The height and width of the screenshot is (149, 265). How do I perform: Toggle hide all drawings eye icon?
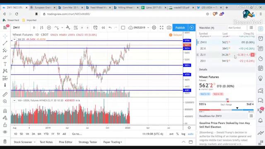pyautogui.click(x=5, y=132)
